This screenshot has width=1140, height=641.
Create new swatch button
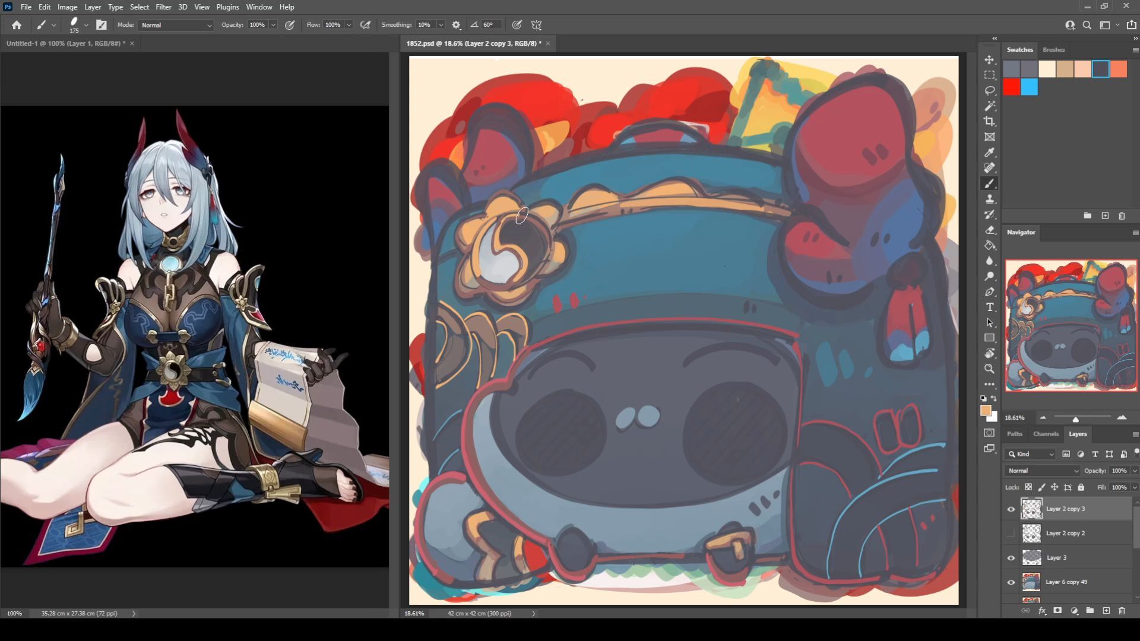tap(1105, 216)
